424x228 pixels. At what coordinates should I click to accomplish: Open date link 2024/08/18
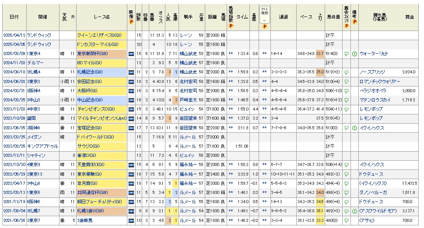coord(14,73)
